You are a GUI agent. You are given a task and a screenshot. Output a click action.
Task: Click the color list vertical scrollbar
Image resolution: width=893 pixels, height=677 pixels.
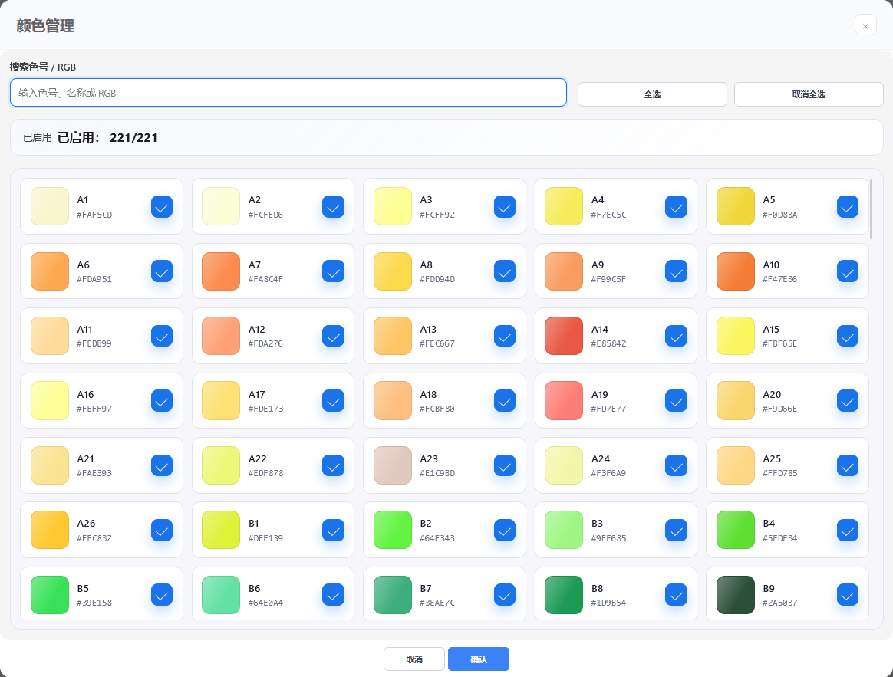pos(871,209)
